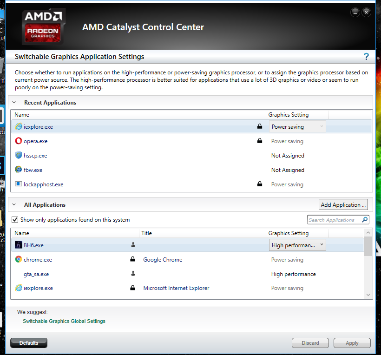The image size is (381, 355).
Task: Select the BH6.exe name text
Action: pyautogui.click(x=33, y=245)
